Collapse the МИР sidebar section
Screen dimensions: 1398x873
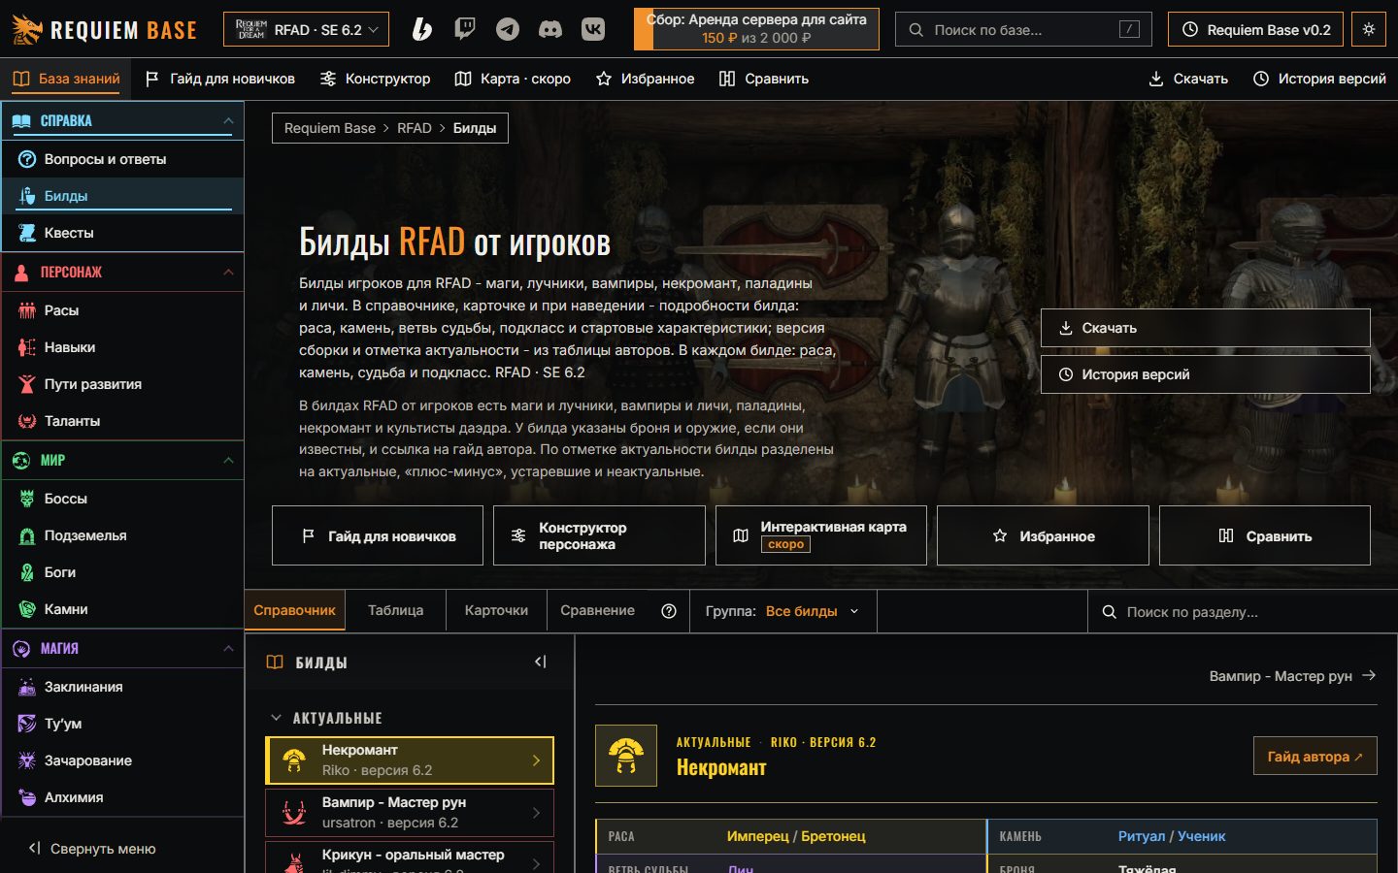(x=122, y=460)
